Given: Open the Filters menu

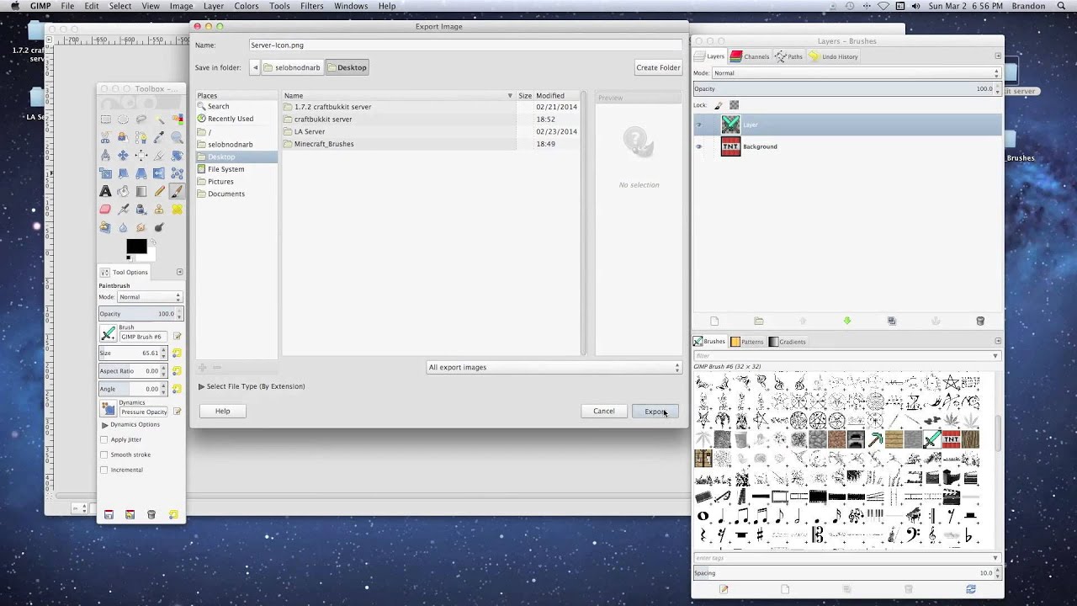Looking at the screenshot, I should pyautogui.click(x=311, y=5).
